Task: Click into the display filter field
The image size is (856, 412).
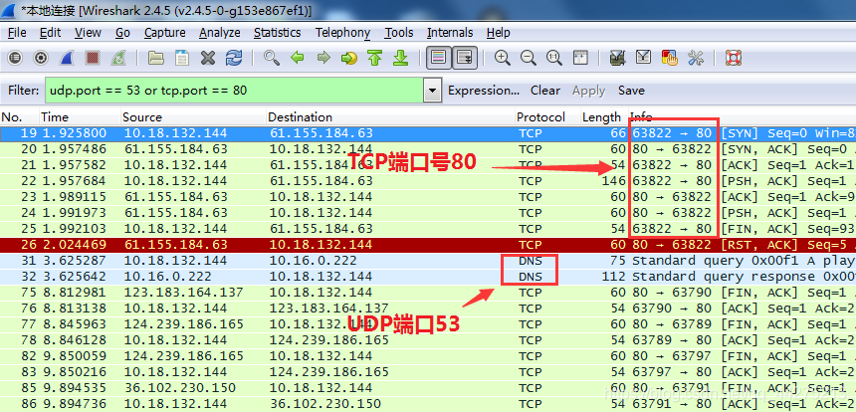Action: coord(235,91)
